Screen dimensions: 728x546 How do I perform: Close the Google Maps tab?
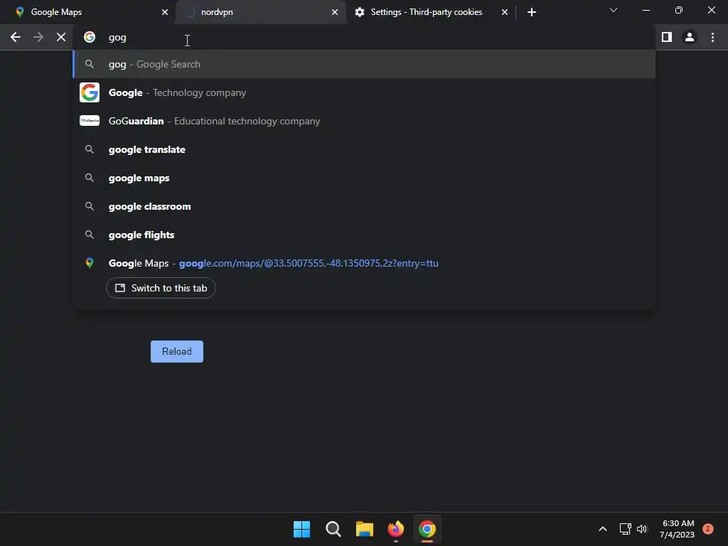point(165,12)
